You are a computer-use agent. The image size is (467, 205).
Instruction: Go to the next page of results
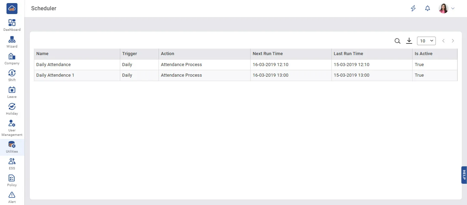click(453, 41)
